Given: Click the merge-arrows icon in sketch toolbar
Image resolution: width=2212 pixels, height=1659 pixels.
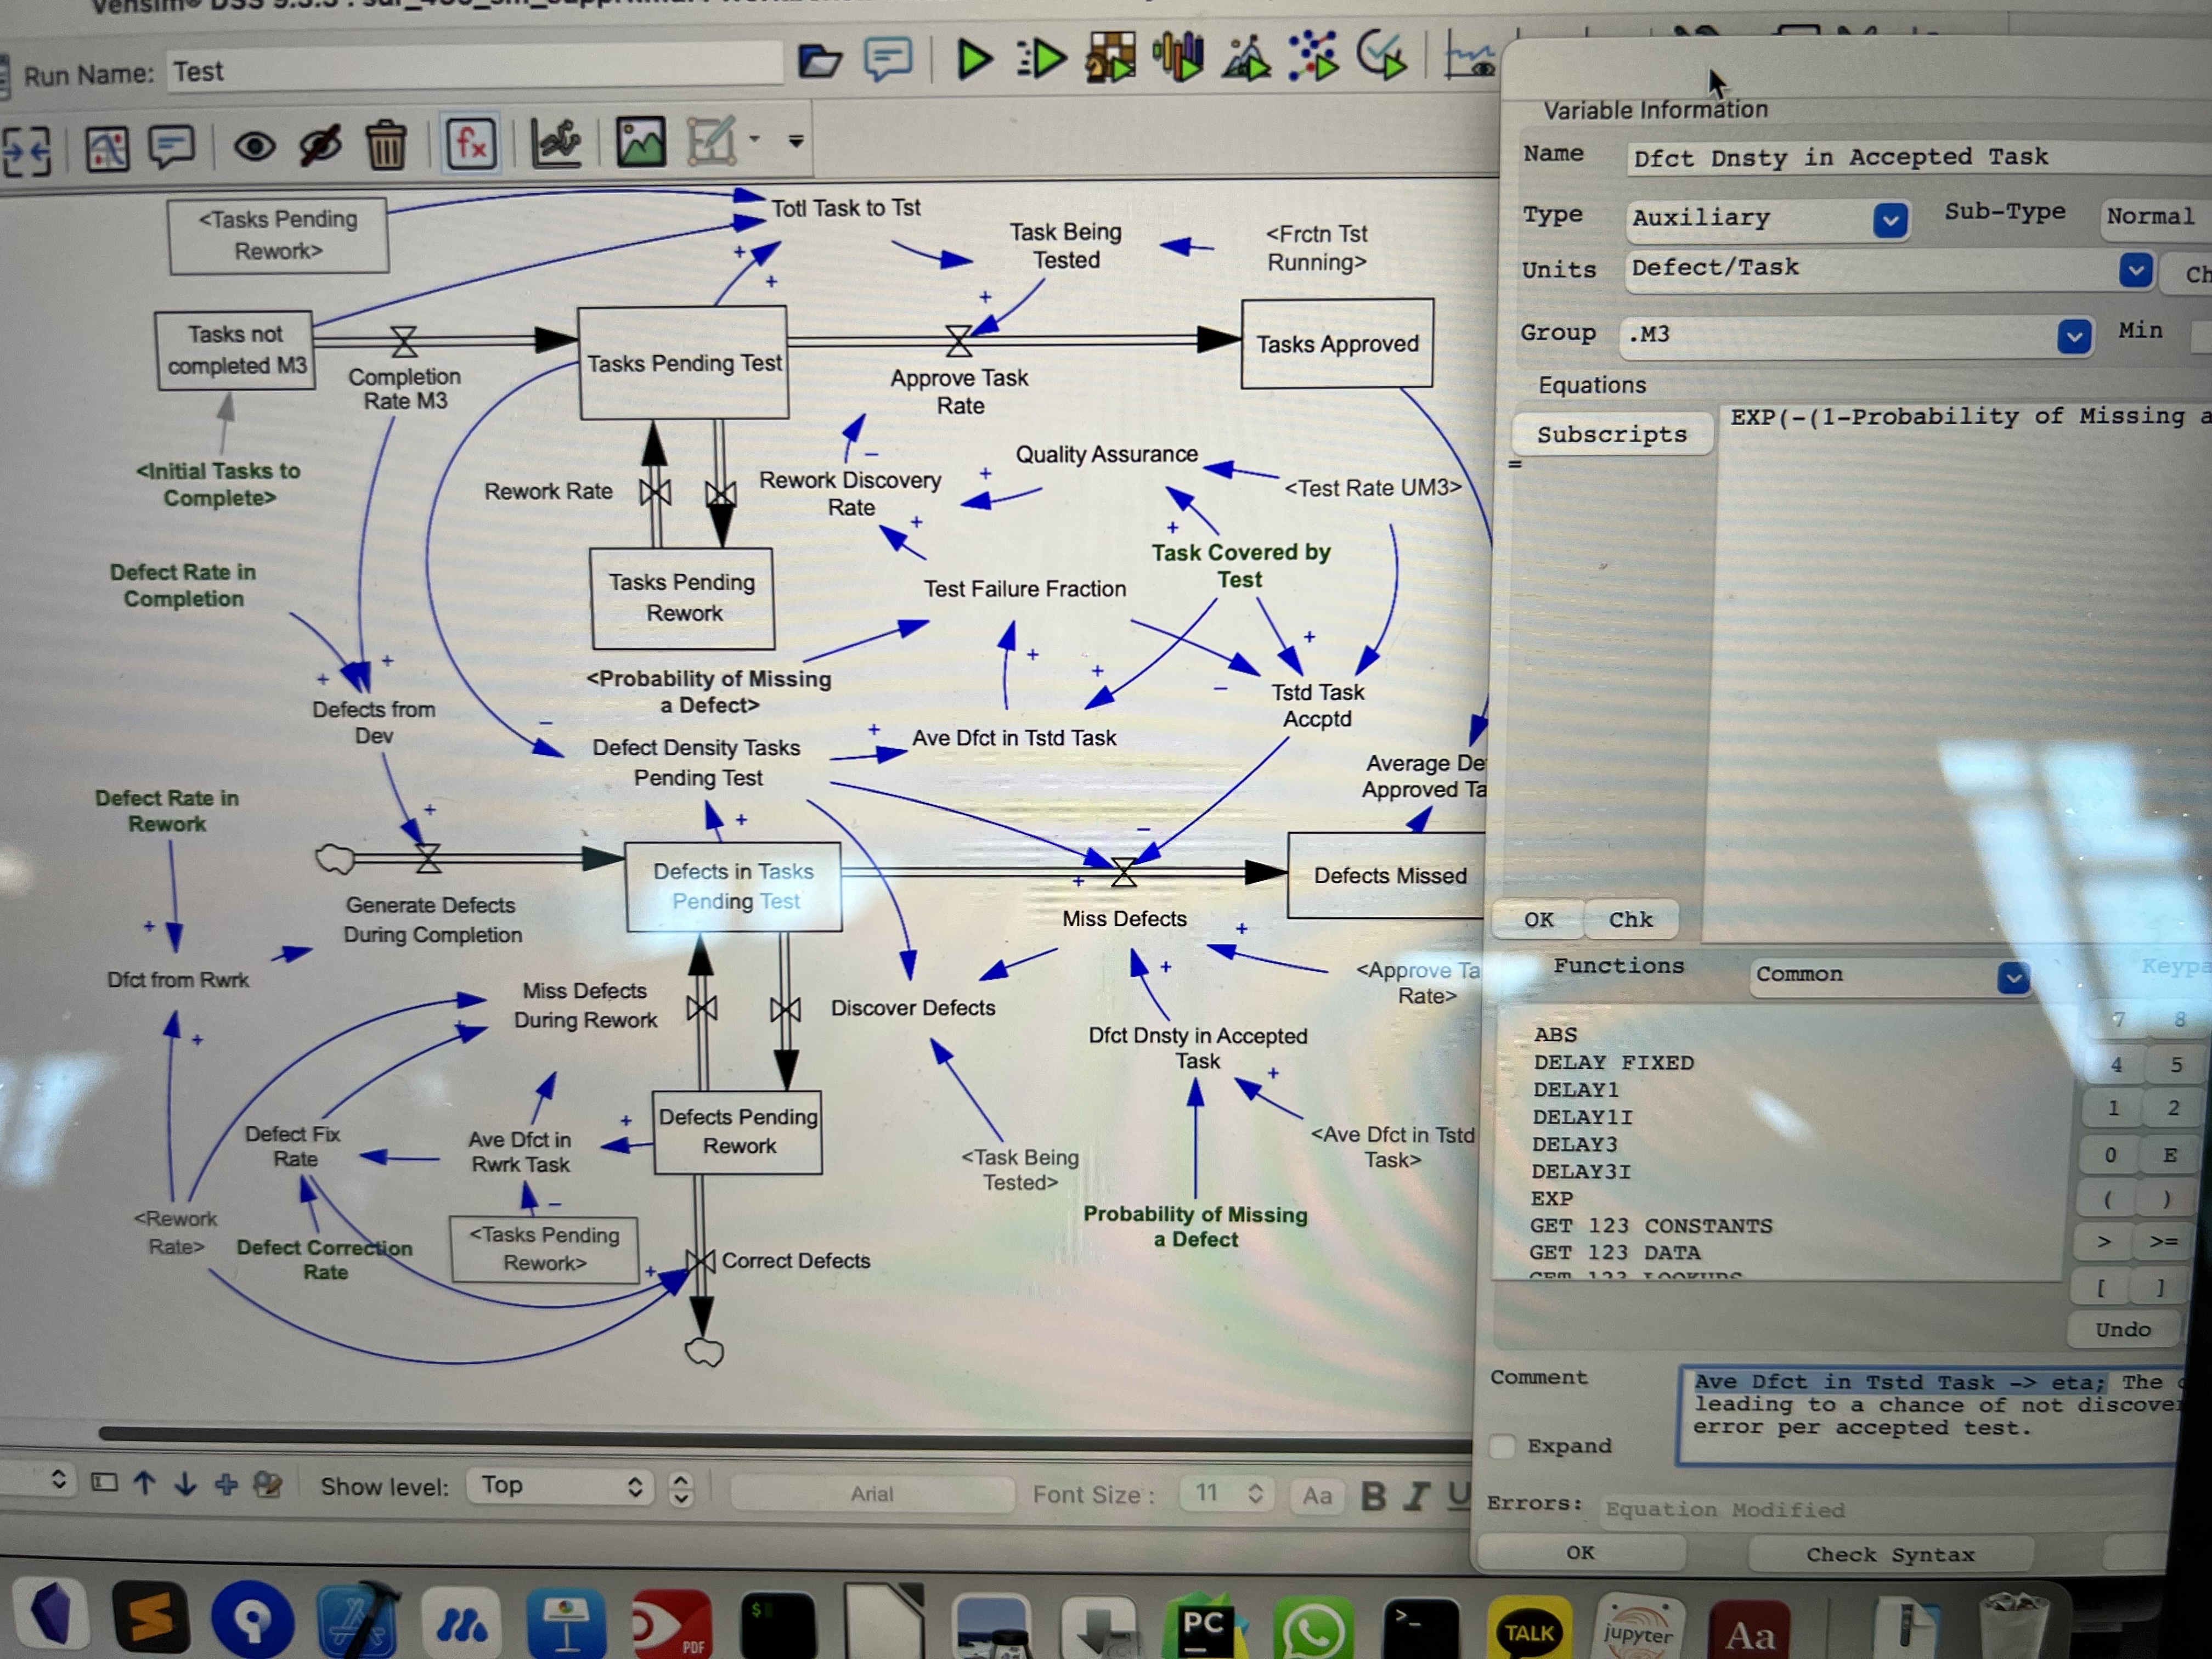Looking at the screenshot, I should click(x=26, y=153).
